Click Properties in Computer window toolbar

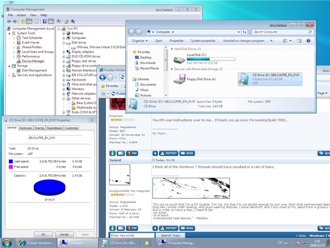click(176, 41)
